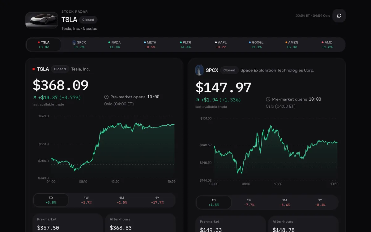
Task: Select 1W range on TSLA card
Action: point(86,200)
